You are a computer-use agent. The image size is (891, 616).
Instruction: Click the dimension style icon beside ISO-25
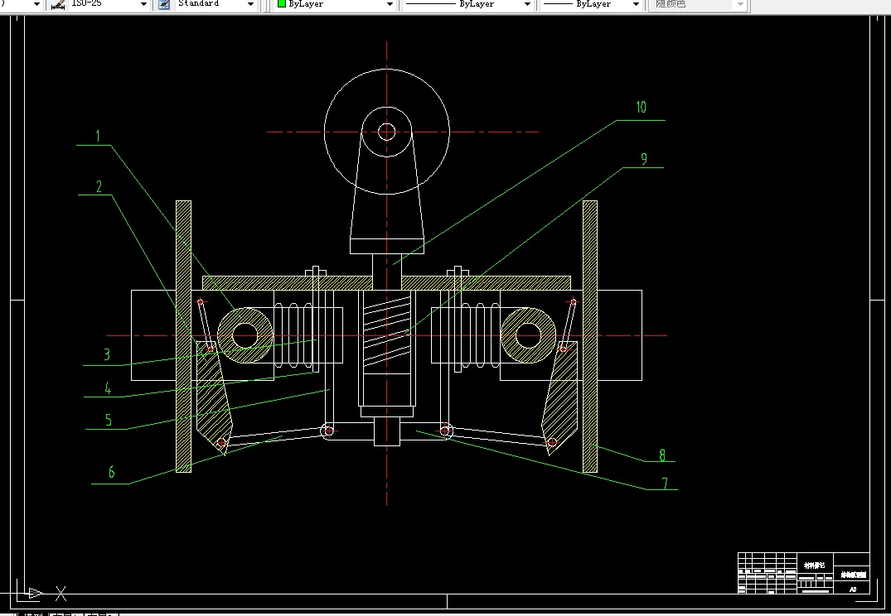pos(58,4)
